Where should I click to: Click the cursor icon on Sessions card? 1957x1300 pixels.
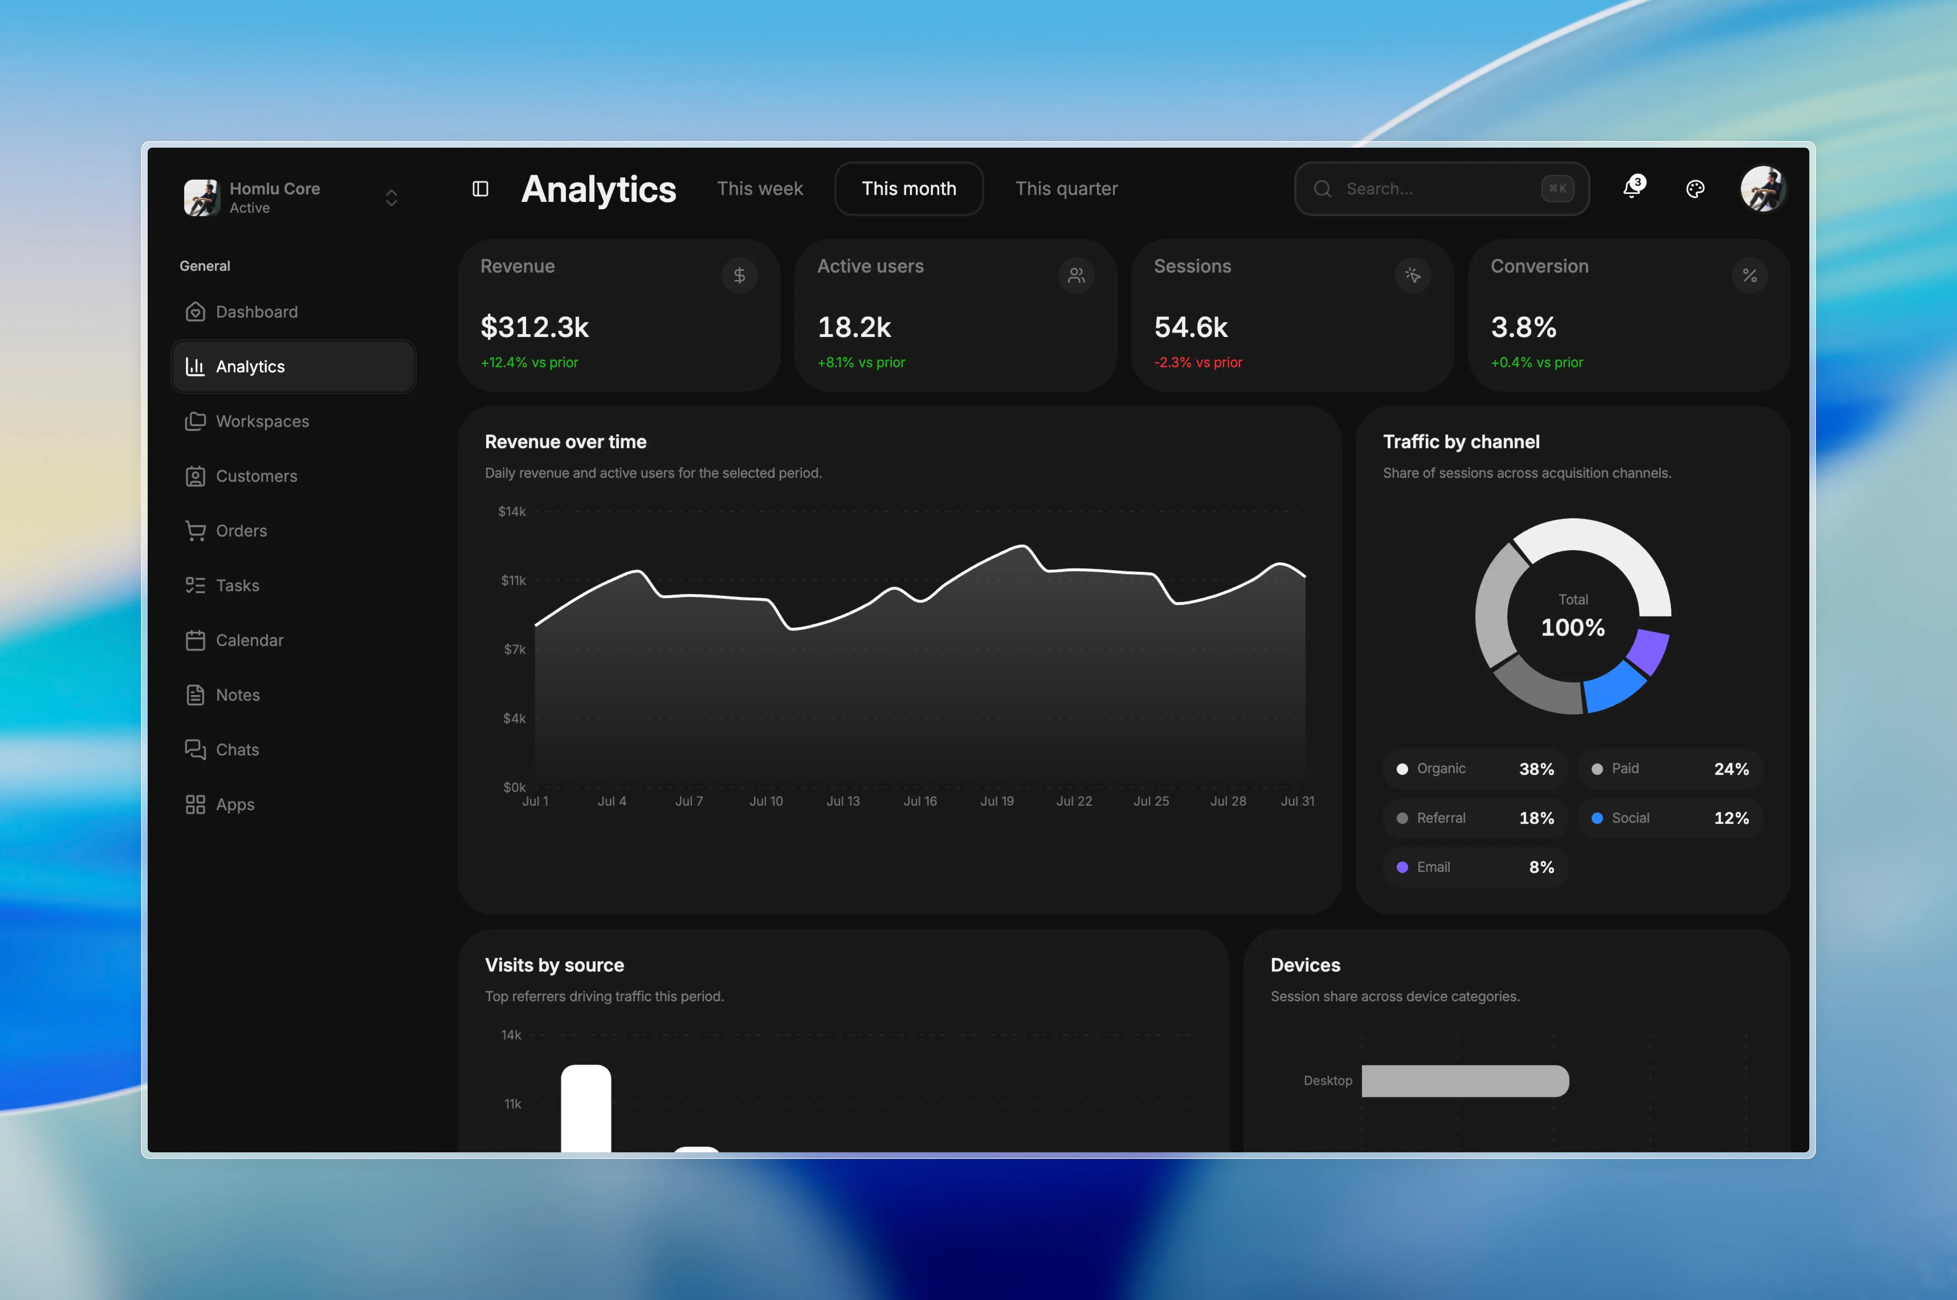coord(1412,275)
